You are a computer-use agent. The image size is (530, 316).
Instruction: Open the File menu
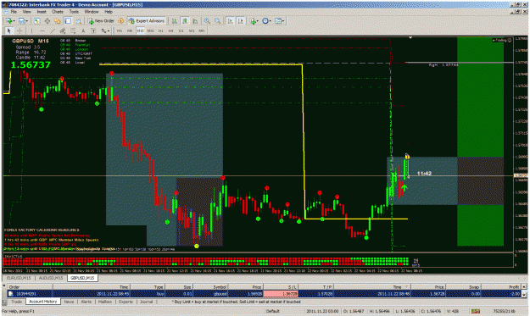14,12
